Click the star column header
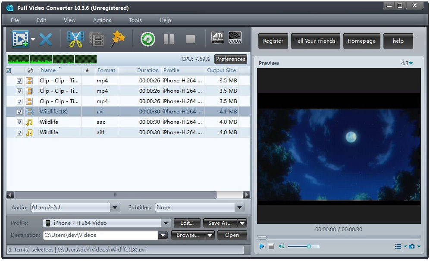This screenshot has width=430, height=261. (87, 70)
